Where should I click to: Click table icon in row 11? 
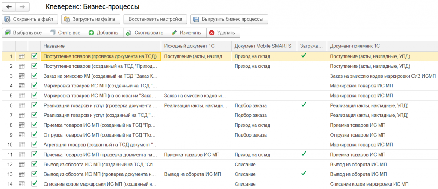[x=21, y=154]
